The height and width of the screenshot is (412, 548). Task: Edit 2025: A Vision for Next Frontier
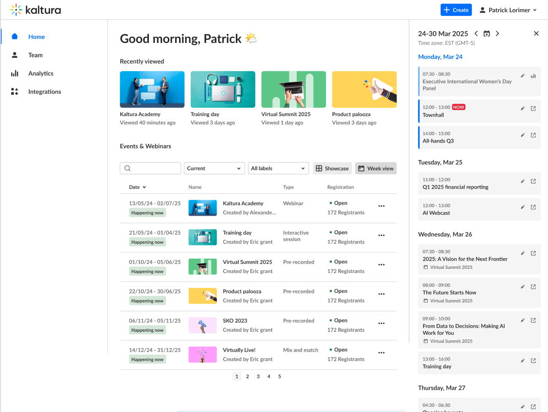click(x=522, y=253)
